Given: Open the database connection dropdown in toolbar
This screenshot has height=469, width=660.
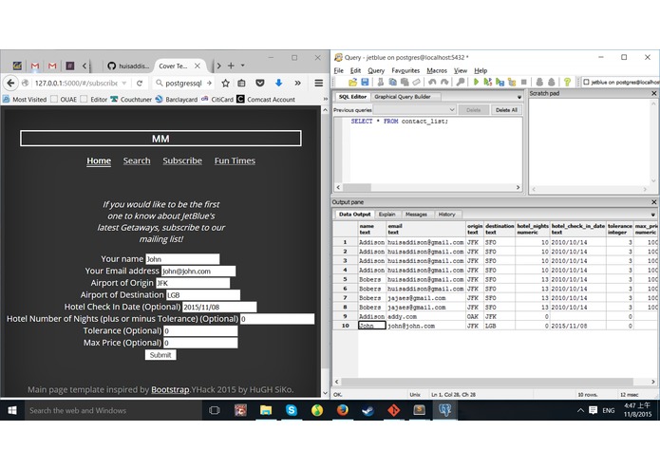Looking at the screenshot, I should 620,82.
